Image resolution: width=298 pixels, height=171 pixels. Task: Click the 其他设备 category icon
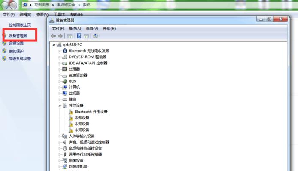click(x=65, y=106)
